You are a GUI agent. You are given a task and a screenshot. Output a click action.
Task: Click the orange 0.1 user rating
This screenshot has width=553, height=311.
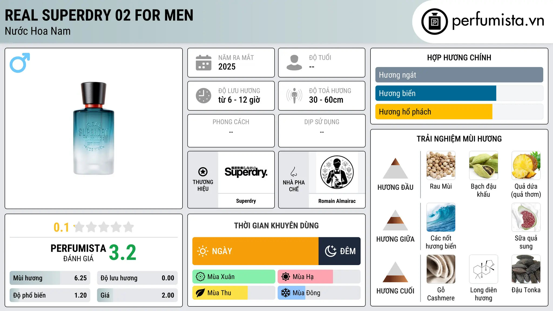click(x=61, y=227)
